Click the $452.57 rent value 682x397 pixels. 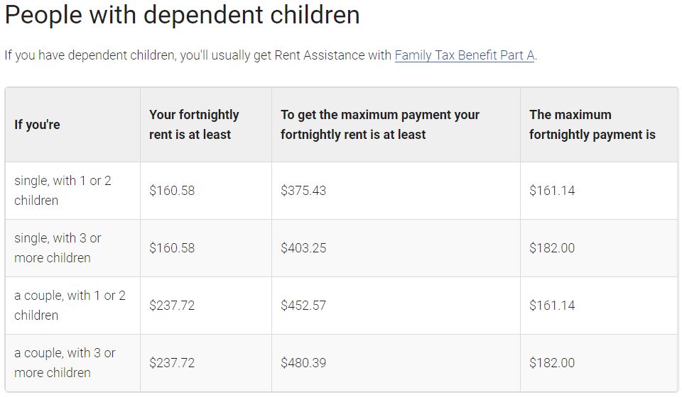[x=303, y=306]
